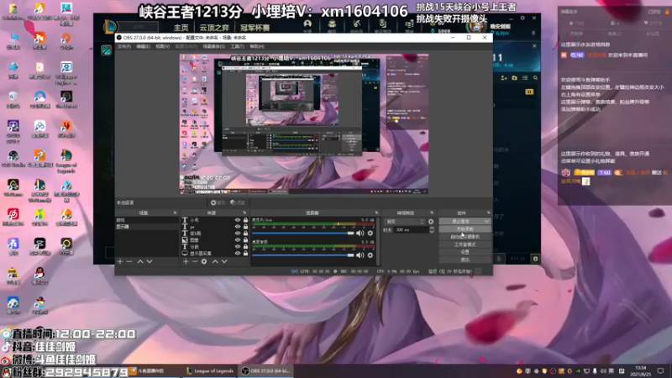This screenshot has width=672, height=378.
Task: Toggle lock for 分数 source
Action: [245, 246]
